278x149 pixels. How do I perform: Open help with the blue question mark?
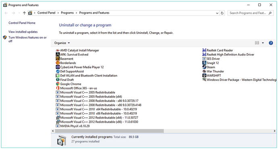(x=271, y=43)
